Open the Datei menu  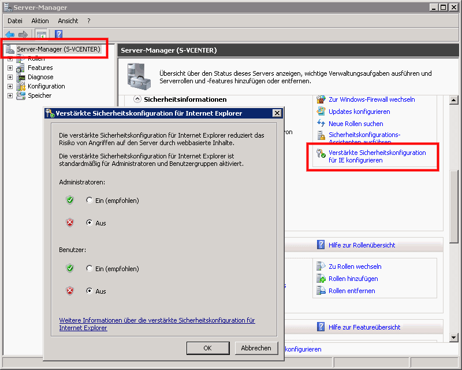click(x=15, y=21)
